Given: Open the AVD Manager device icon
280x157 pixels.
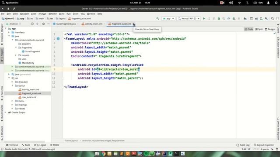Looking at the screenshot, I should click(261, 18).
